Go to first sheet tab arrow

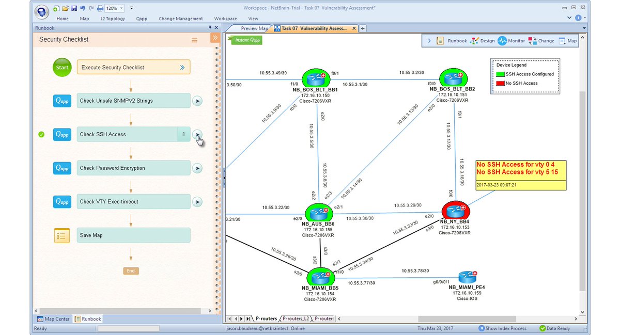(x=229, y=318)
